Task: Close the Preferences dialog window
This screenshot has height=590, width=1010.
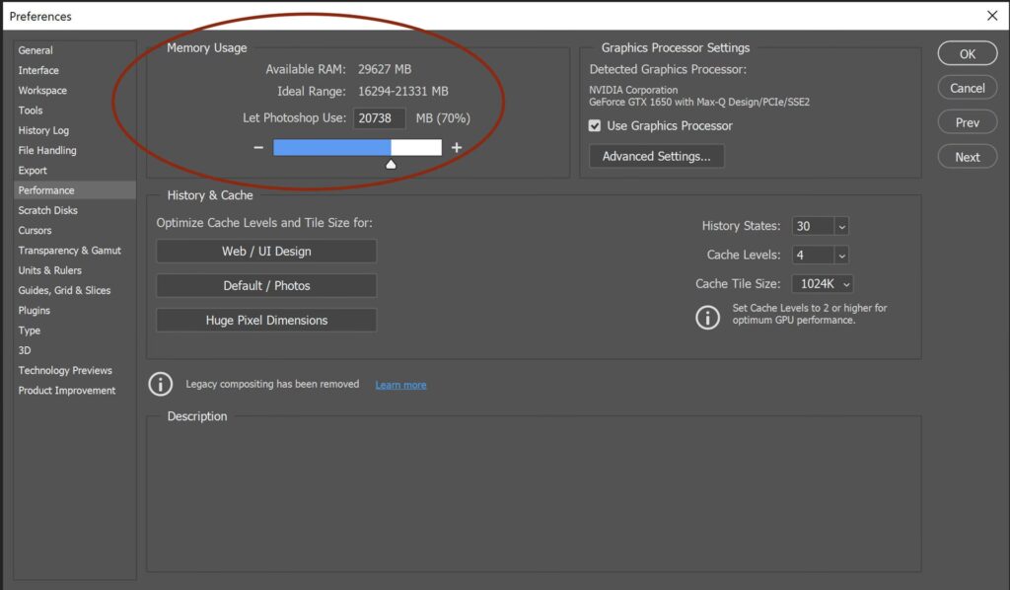Action: point(991,16)
